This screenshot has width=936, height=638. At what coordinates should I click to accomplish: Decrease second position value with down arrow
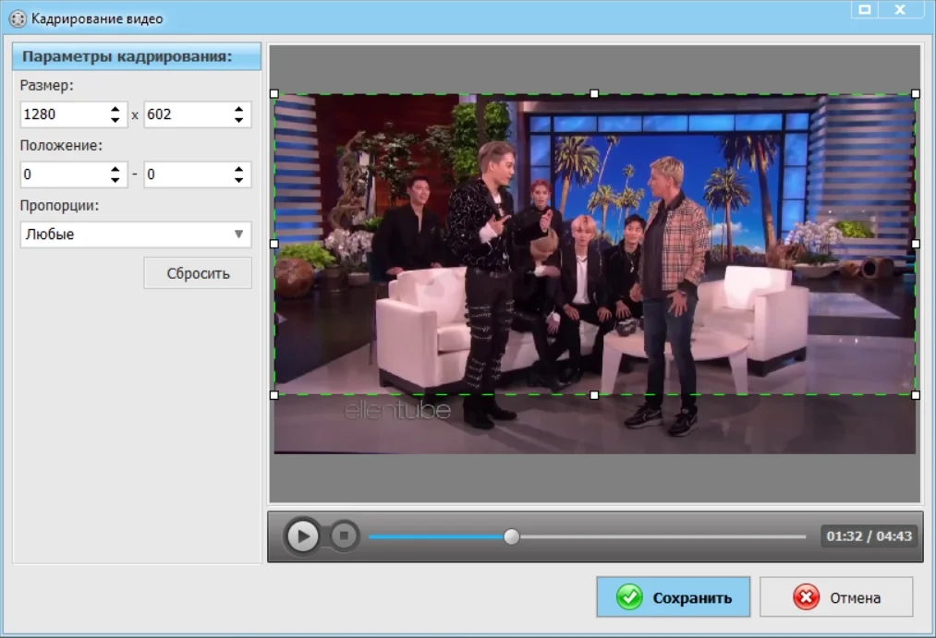[238, 180]
